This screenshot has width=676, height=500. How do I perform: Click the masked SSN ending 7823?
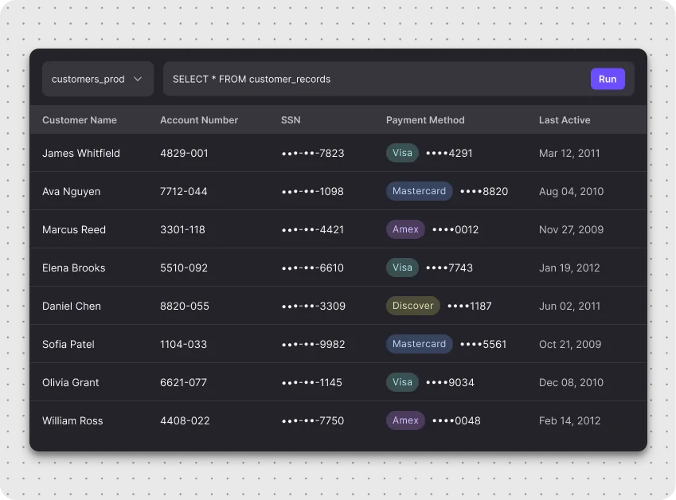coord(313,153)
